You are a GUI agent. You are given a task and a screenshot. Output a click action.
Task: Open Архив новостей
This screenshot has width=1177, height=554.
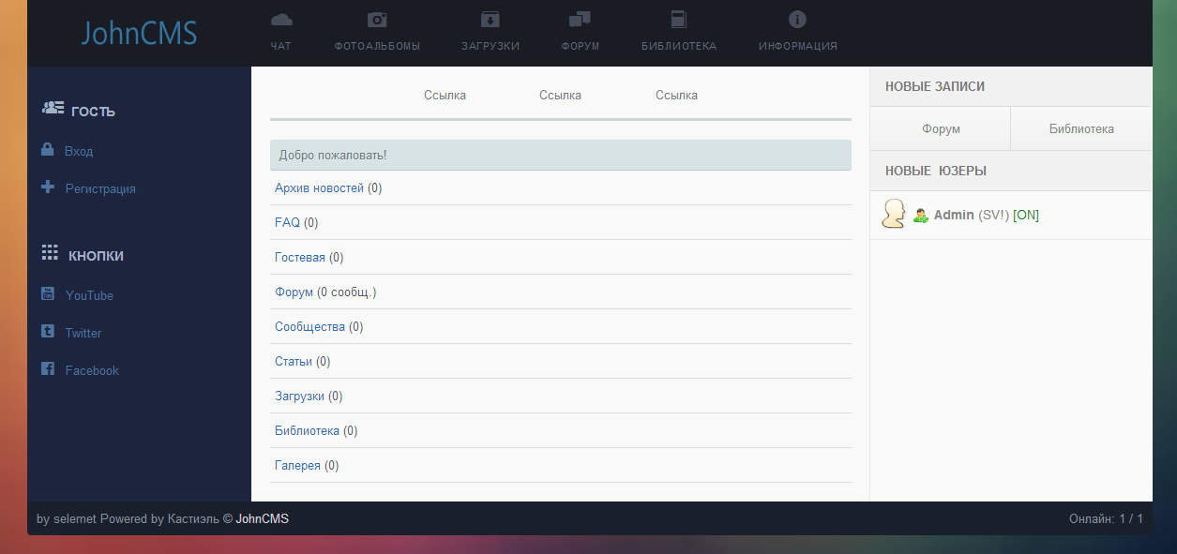(x=319, y=187)
